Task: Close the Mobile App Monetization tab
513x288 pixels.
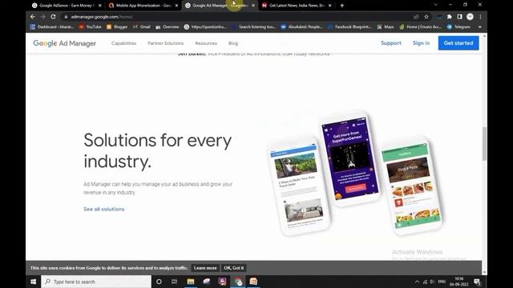Action: 176,6
